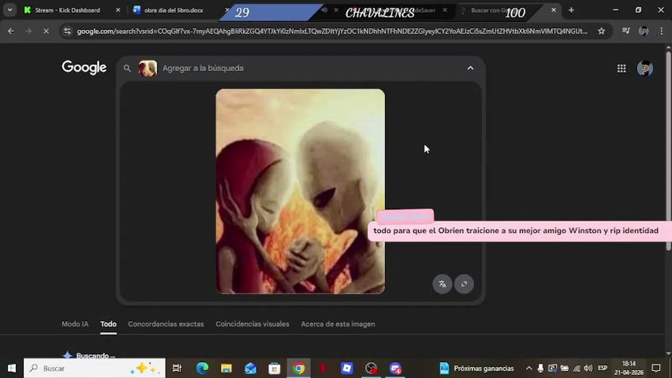Open Concordancias exactas tab
672x378 pixels.
click(x=166, y=324)
